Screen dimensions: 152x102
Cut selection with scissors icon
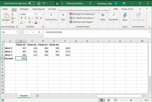coord(12,14)
